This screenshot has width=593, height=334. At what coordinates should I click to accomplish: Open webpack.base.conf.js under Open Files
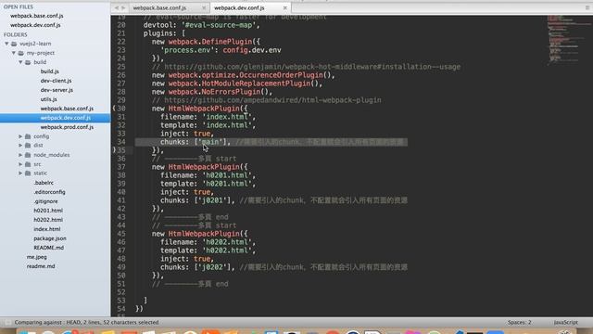(37, 16)
